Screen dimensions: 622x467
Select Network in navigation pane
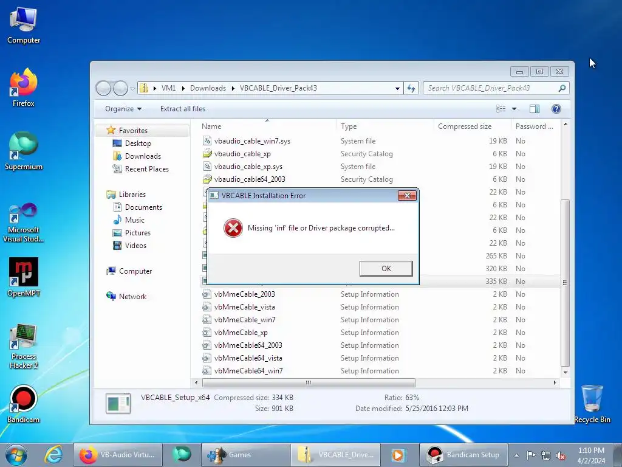click(x=132, y=297)
